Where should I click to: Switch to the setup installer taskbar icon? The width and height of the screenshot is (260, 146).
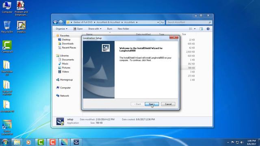click(x=76, y=142)
